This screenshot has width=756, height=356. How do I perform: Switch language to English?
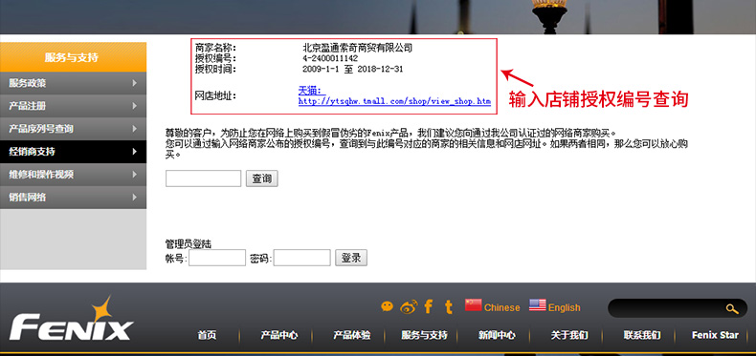tap(564, 307)
